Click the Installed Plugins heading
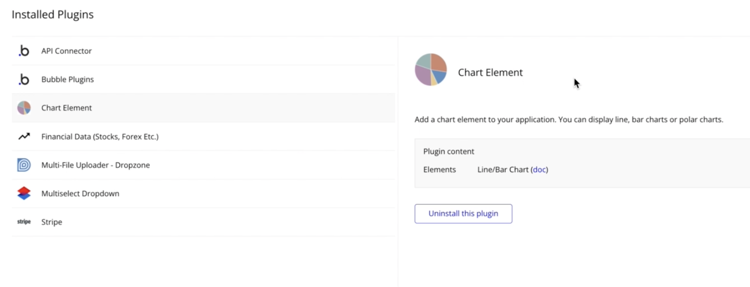Screen dimensions: 750x287 53,15
